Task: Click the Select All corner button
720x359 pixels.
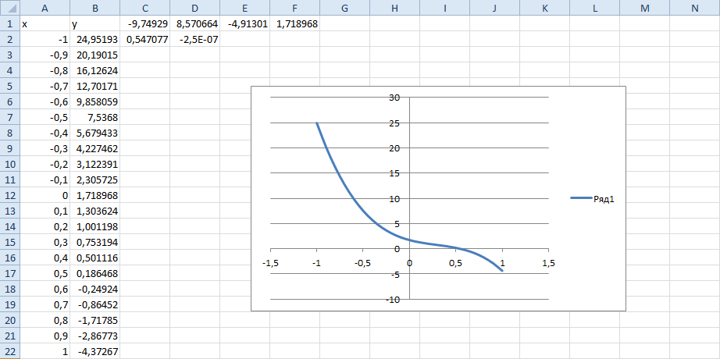Action: [9, 7]
